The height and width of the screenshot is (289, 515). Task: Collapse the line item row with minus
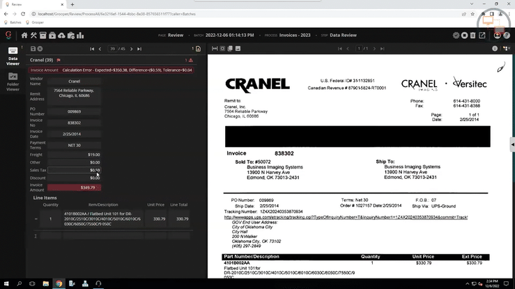pyautogui.click(x=36, y=219)
